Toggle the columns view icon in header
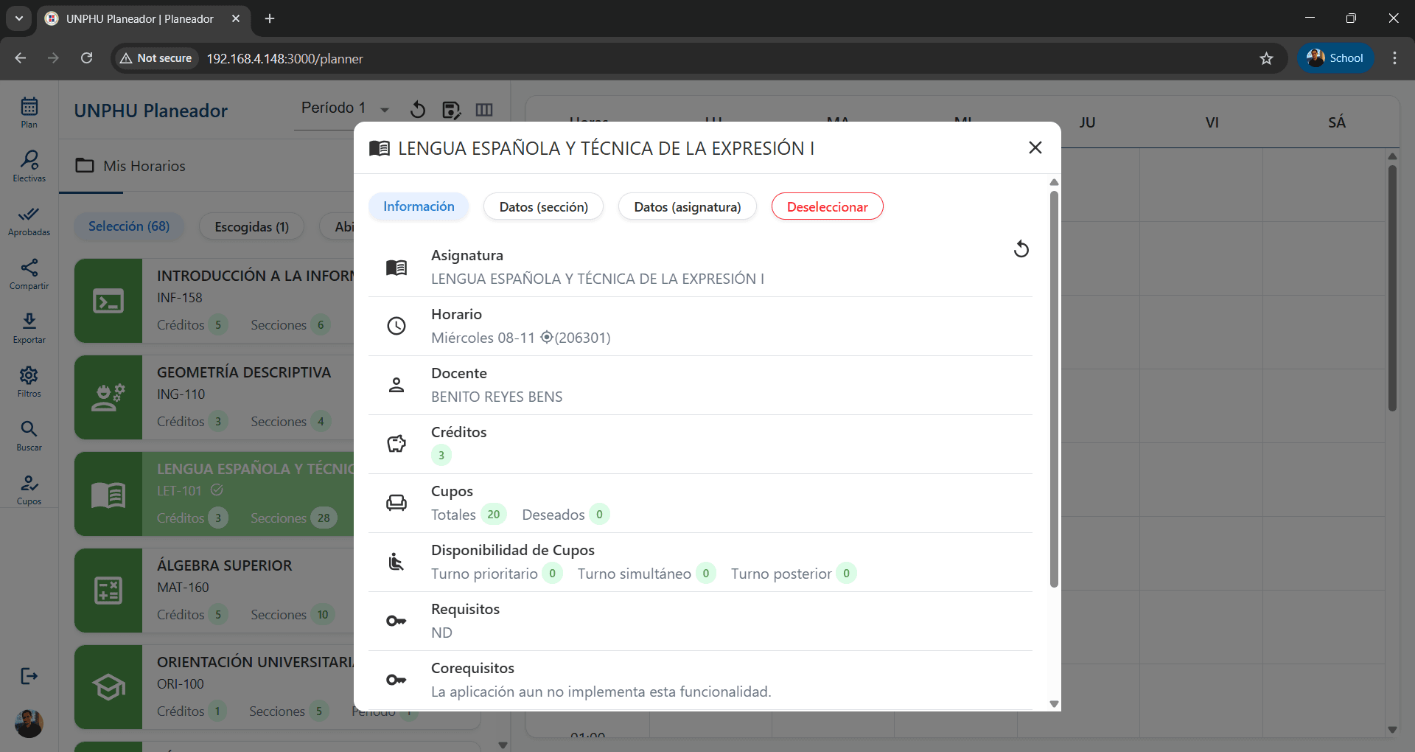The image size is (1415, 752). pos(484,110)
